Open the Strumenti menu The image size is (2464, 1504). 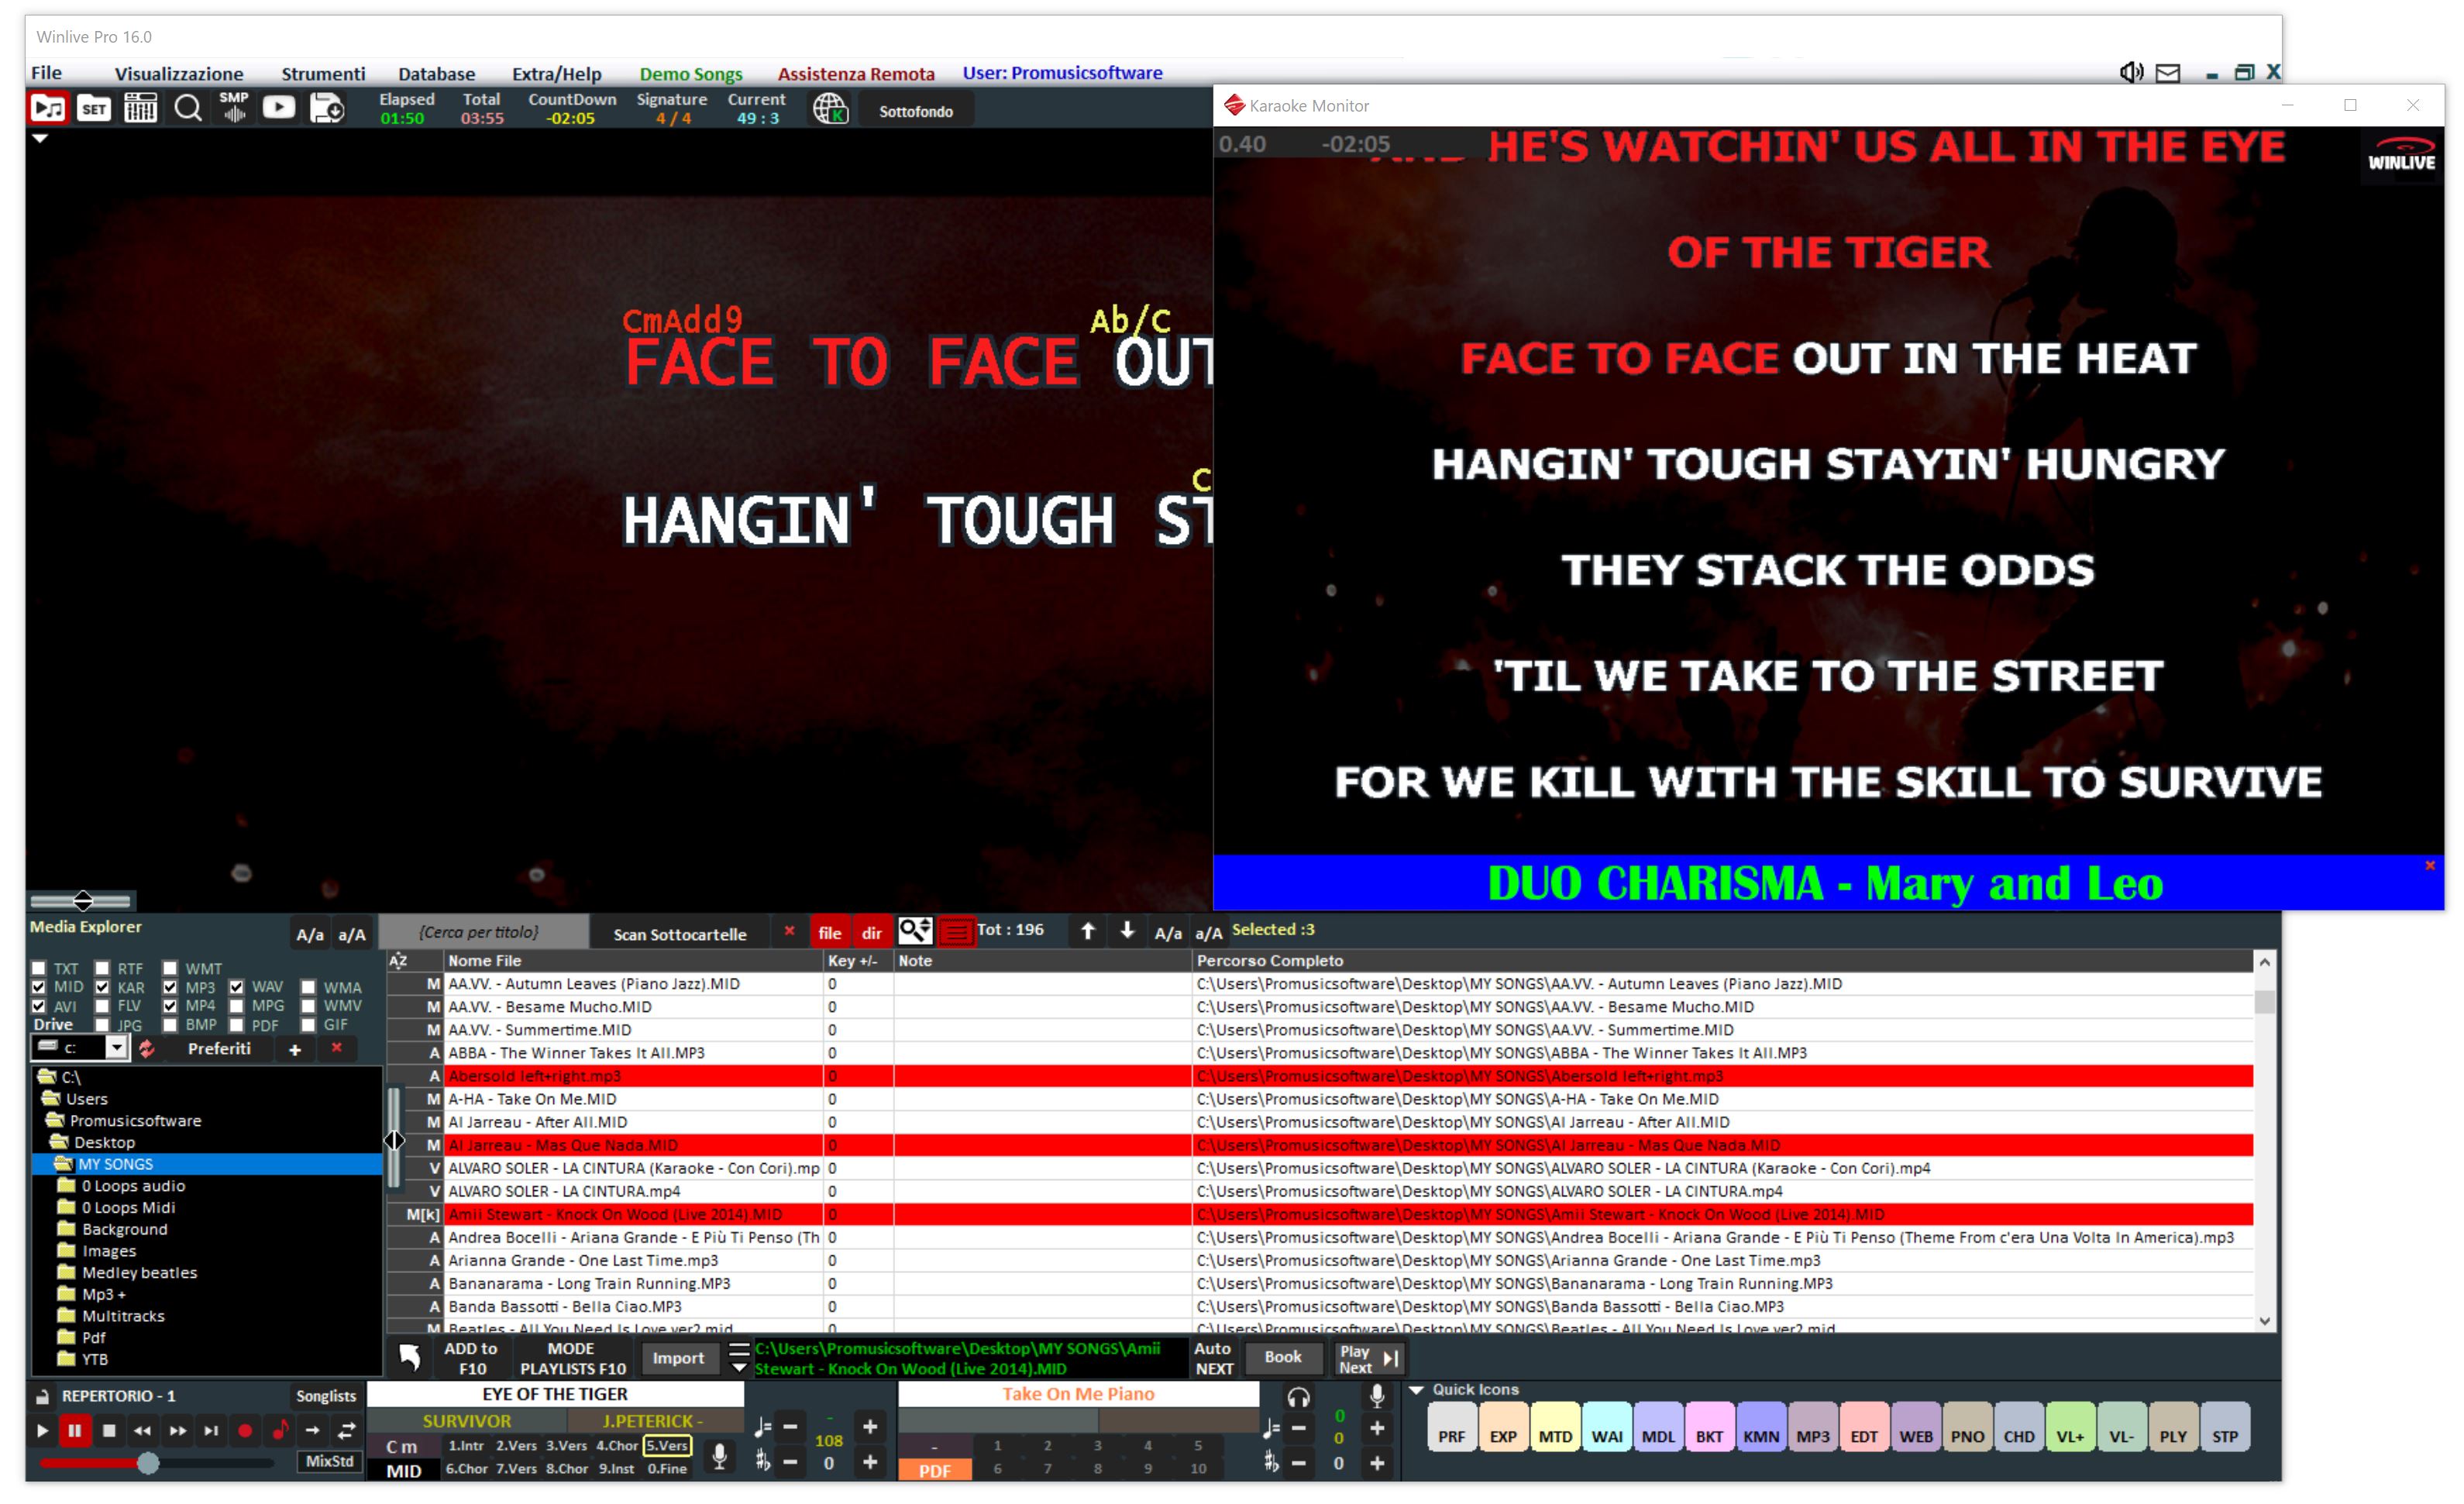coord(323,73)
